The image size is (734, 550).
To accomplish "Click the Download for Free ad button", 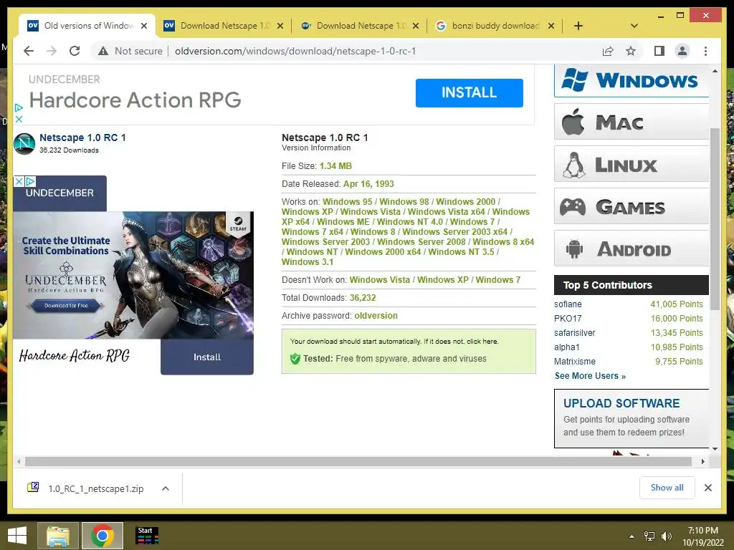I will point(66,305).
